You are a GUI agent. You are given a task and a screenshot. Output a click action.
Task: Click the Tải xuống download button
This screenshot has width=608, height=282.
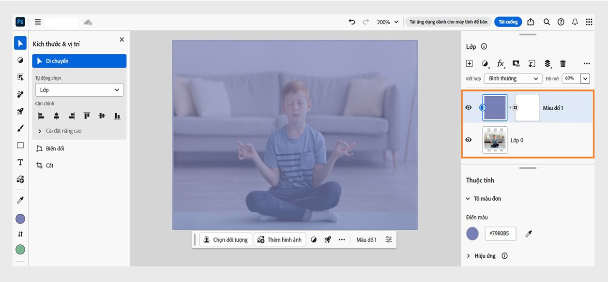(508, 22)
